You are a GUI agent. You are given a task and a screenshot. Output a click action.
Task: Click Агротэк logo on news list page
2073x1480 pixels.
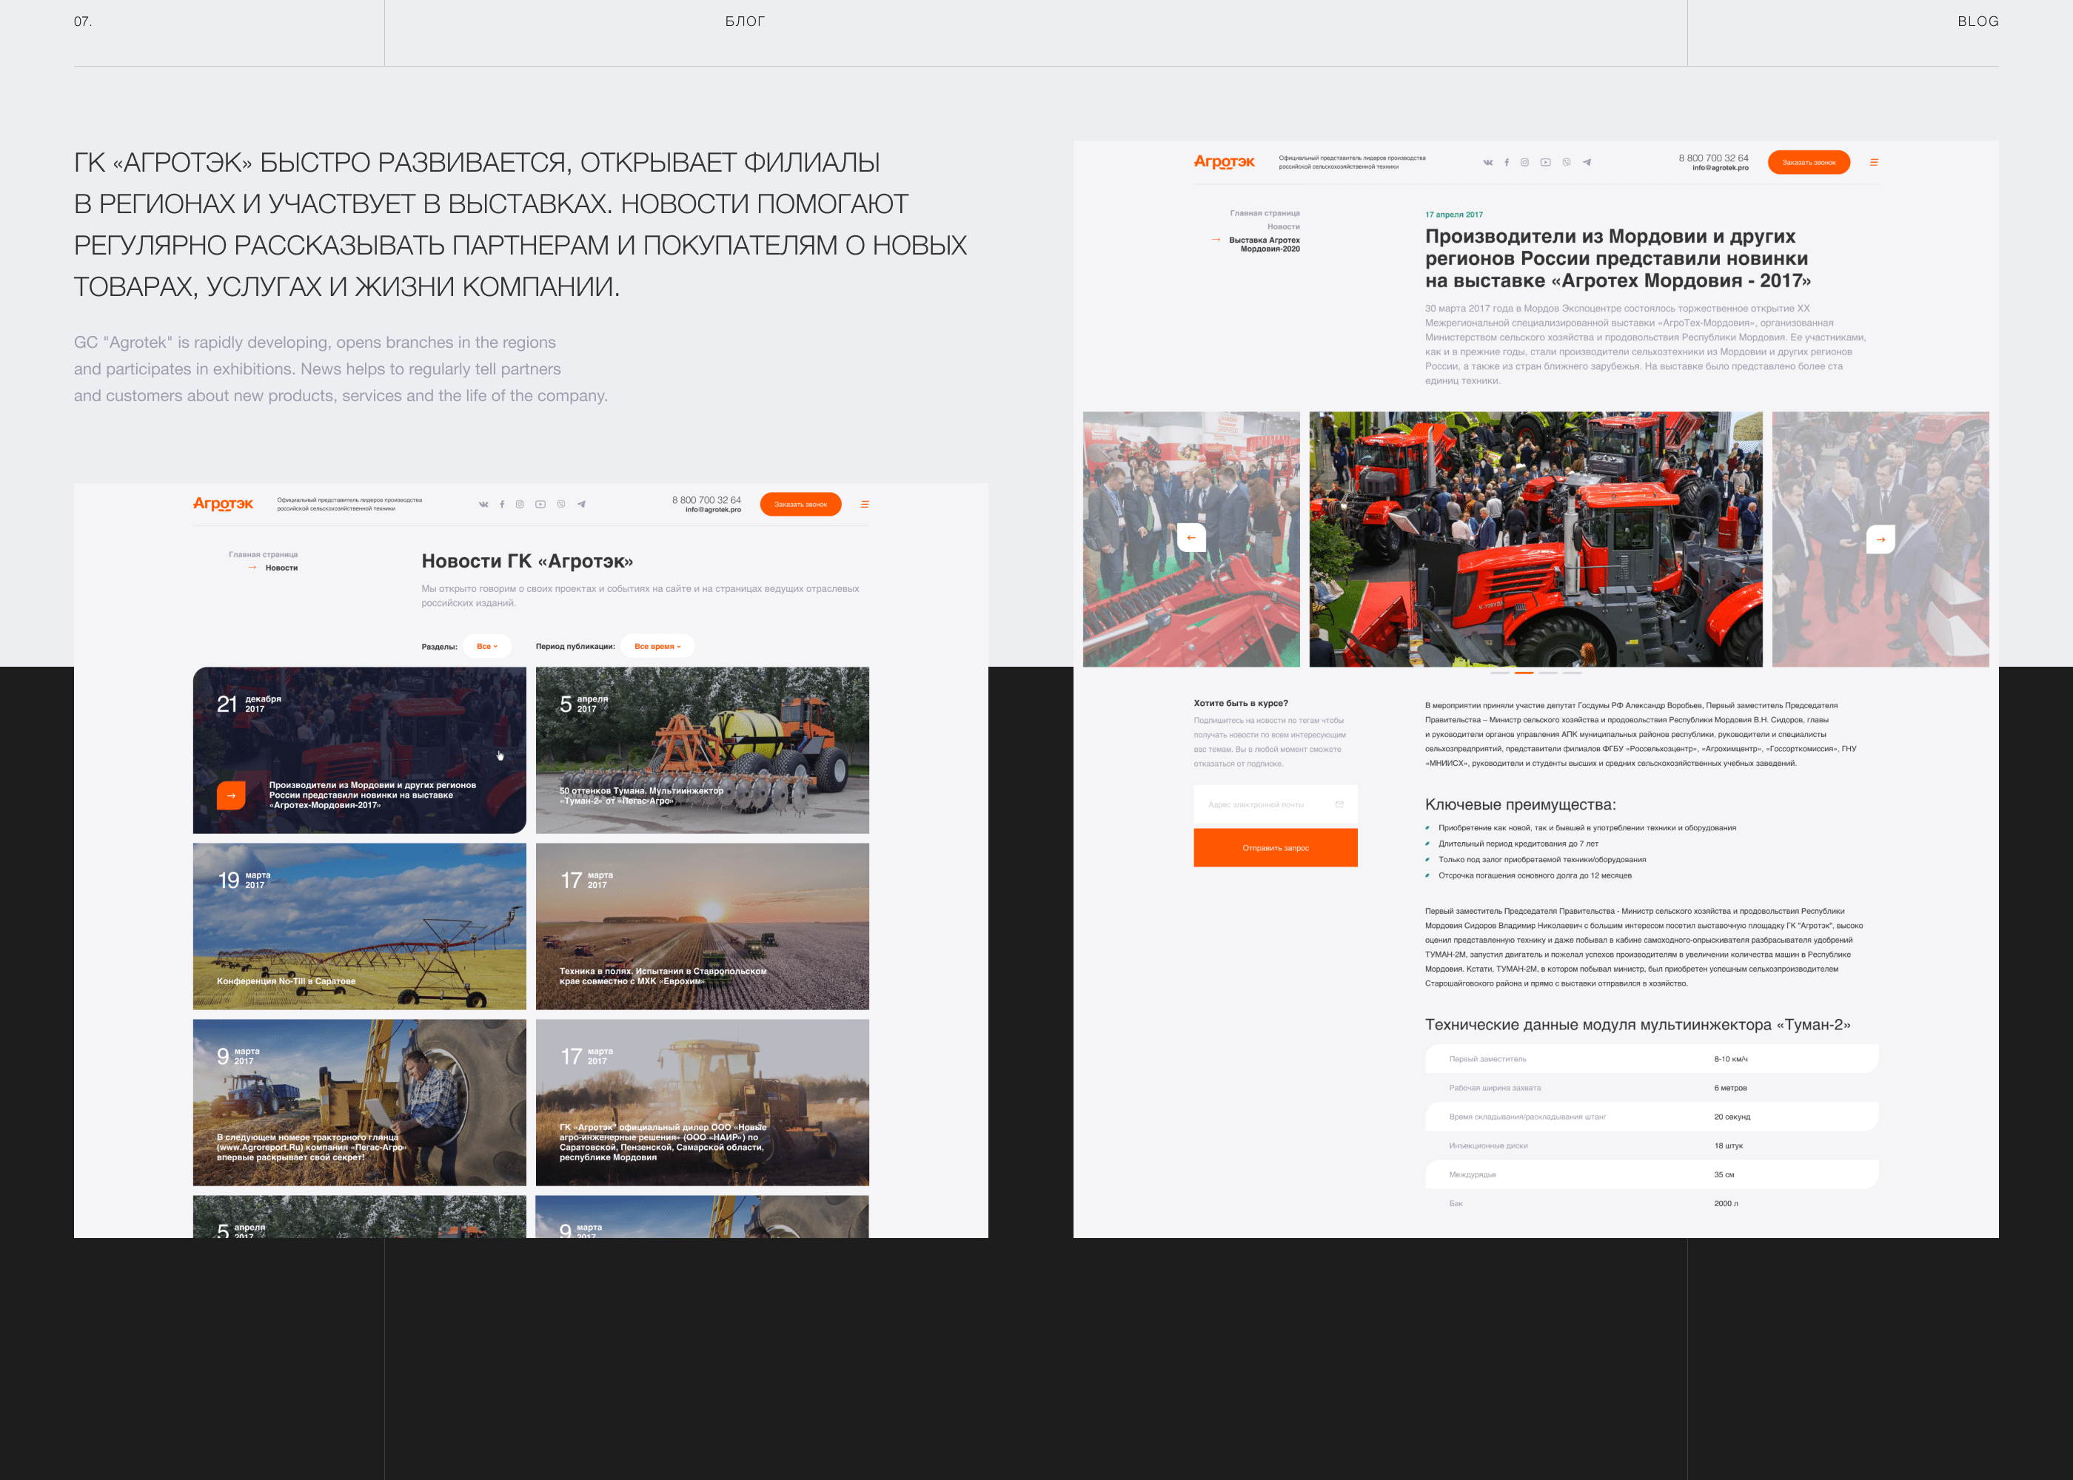coord(222,503)
